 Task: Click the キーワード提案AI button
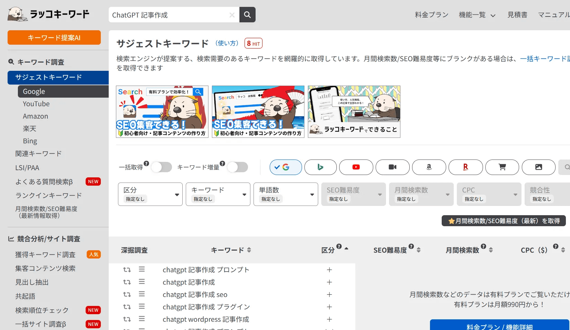[54, 37]
